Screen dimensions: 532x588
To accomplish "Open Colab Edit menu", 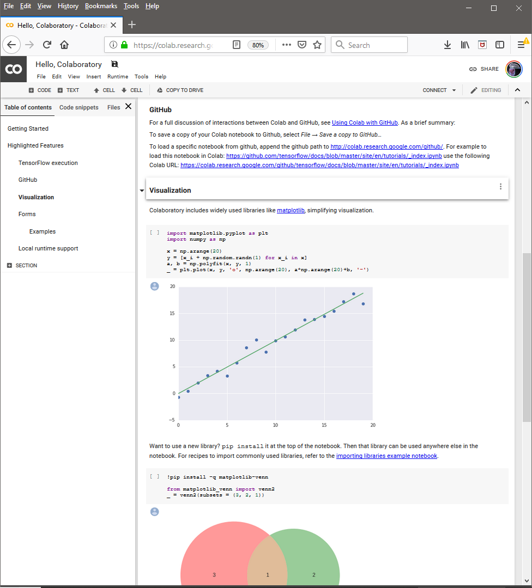I will click(x=57, y=77).
